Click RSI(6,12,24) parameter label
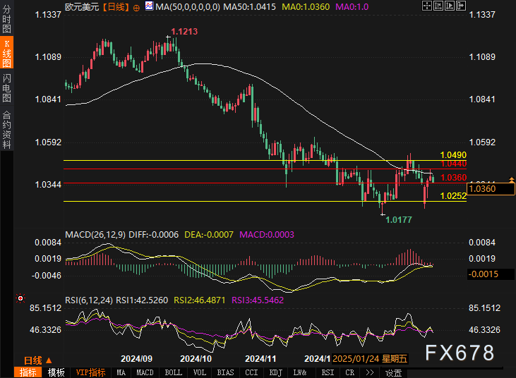The height and width of the screenshot is (378, 516). click(89, 300)
